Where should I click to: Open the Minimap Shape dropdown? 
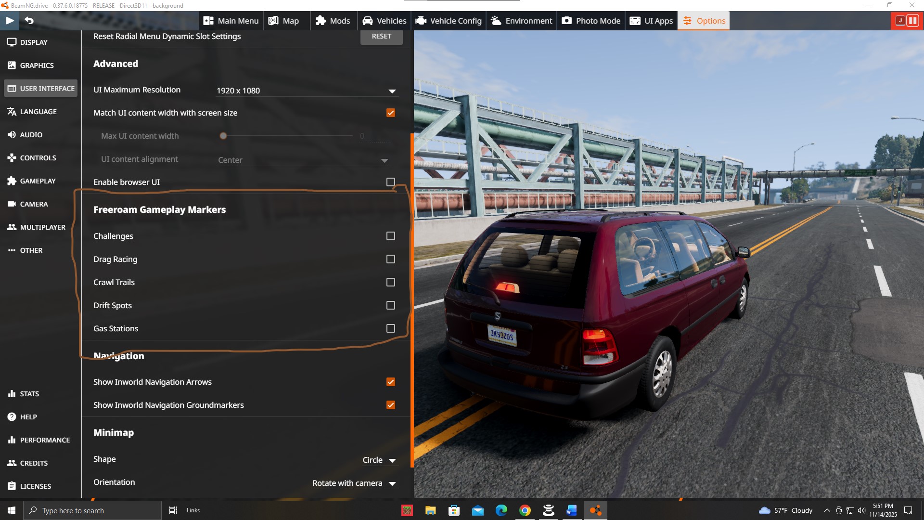(380, 460)
